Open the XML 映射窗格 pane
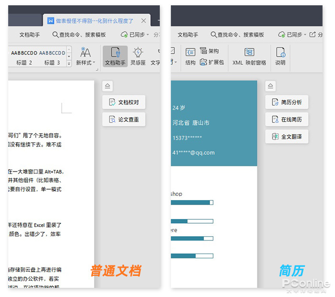 click(x=249, y=57)
